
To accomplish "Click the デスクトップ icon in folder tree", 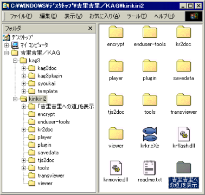I will click(6, 37).
